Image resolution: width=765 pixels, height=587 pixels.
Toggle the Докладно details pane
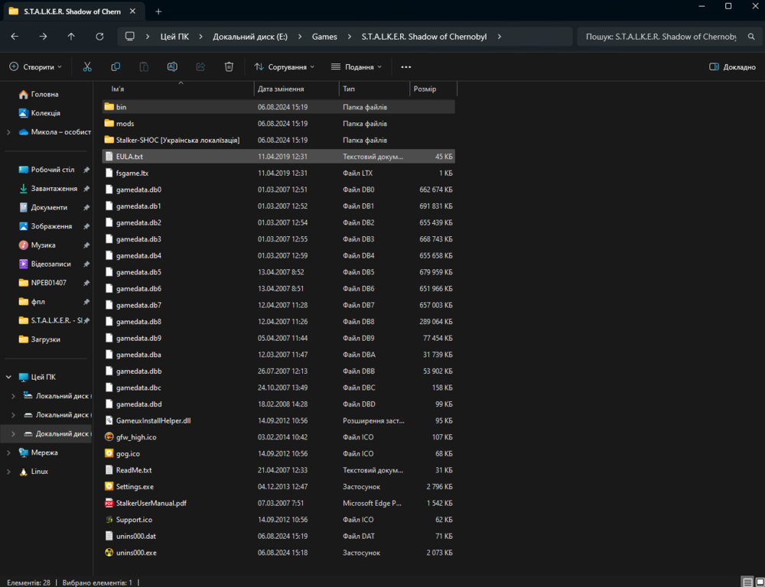(733, 67)
